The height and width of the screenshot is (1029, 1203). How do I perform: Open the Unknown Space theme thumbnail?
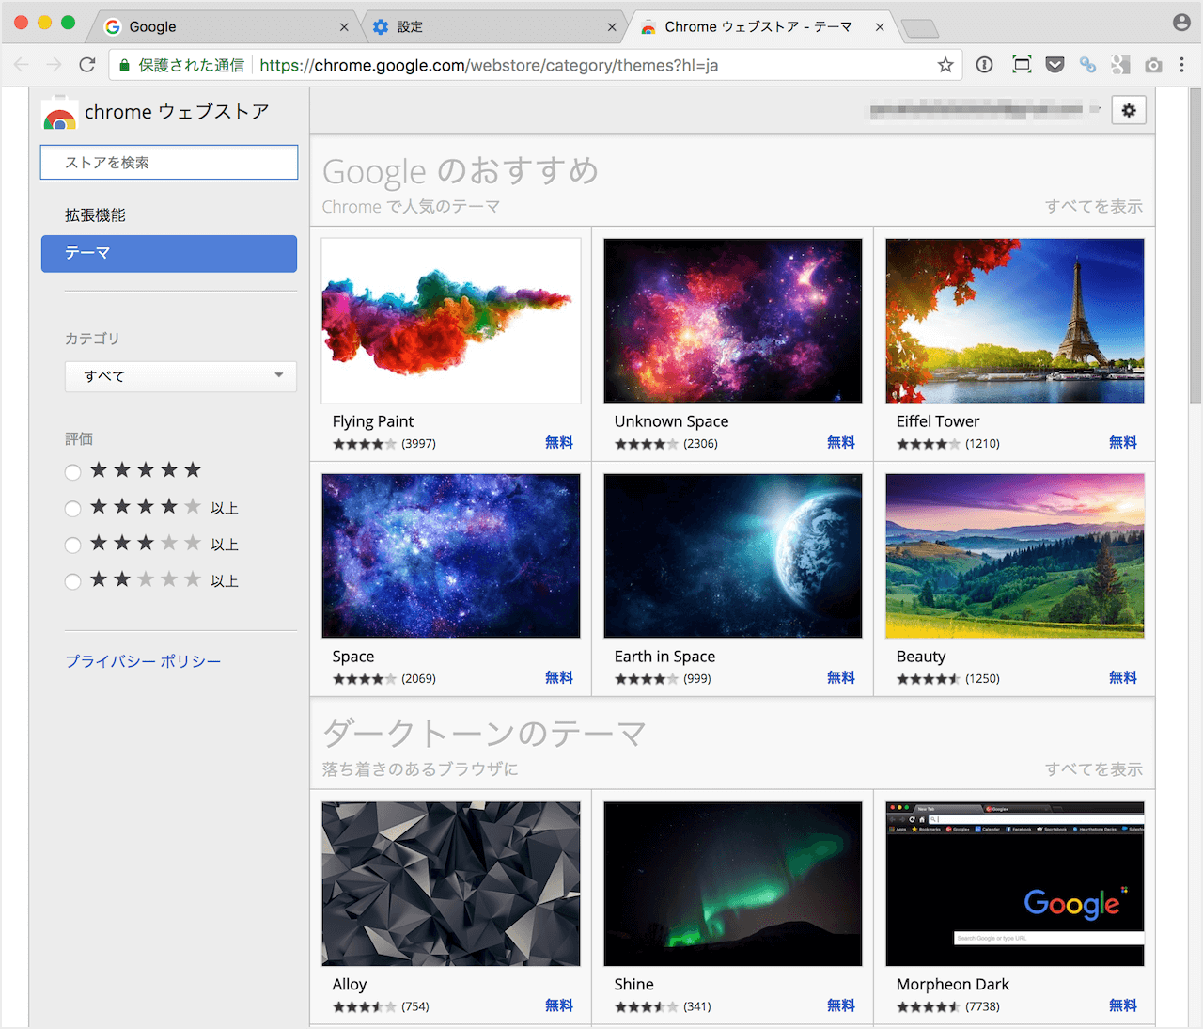(733, 321)
